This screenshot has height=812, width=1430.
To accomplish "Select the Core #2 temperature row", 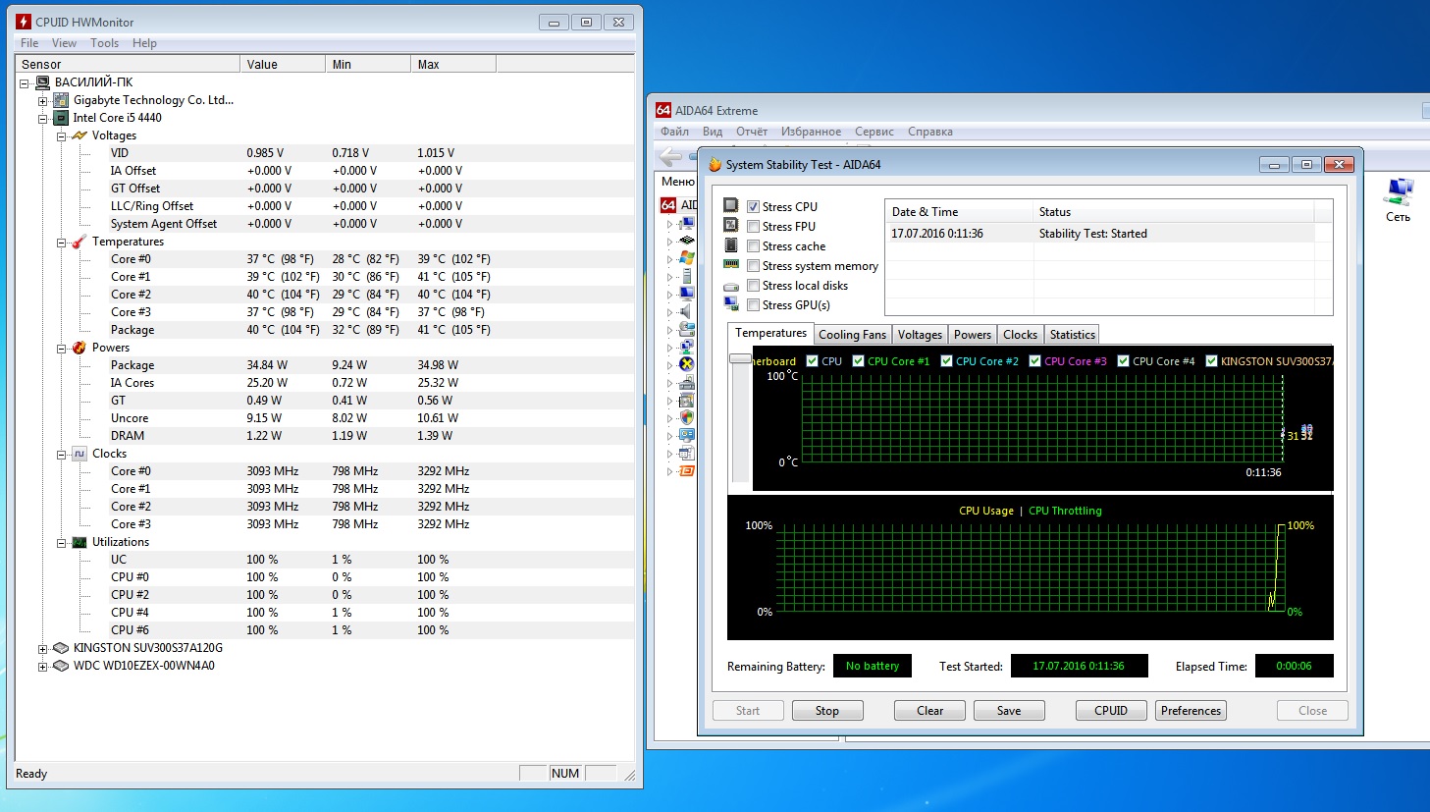I will (371, 295).
